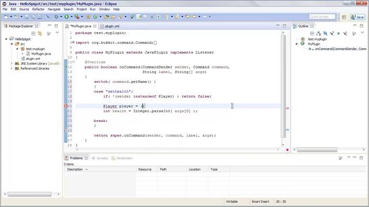Image resolution: width=369 pixels, height=207 pixels.
Task: Expand MyPlugin.java in Package Explorer
Action: click(23, 53)
